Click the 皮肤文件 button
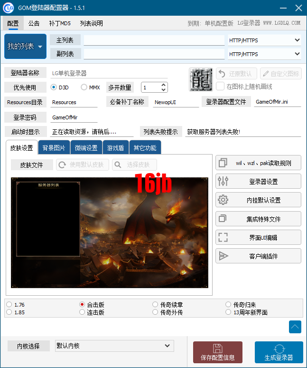Viewport: 307px width, 368px height. click(32, 165)
